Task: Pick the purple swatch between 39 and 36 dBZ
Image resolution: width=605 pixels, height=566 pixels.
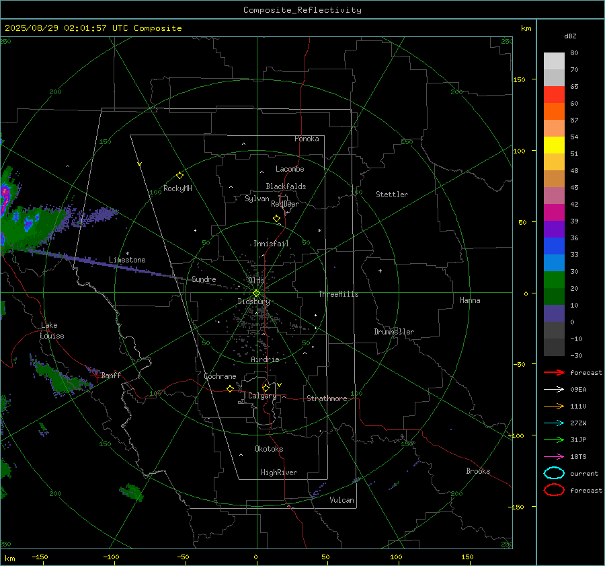Action: pos(554,229)
